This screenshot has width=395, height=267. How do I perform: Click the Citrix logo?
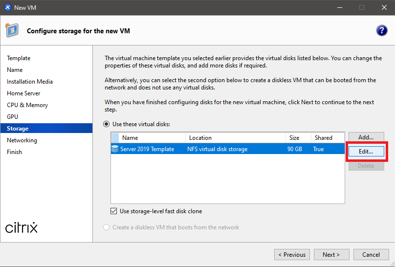pos(22,227)
